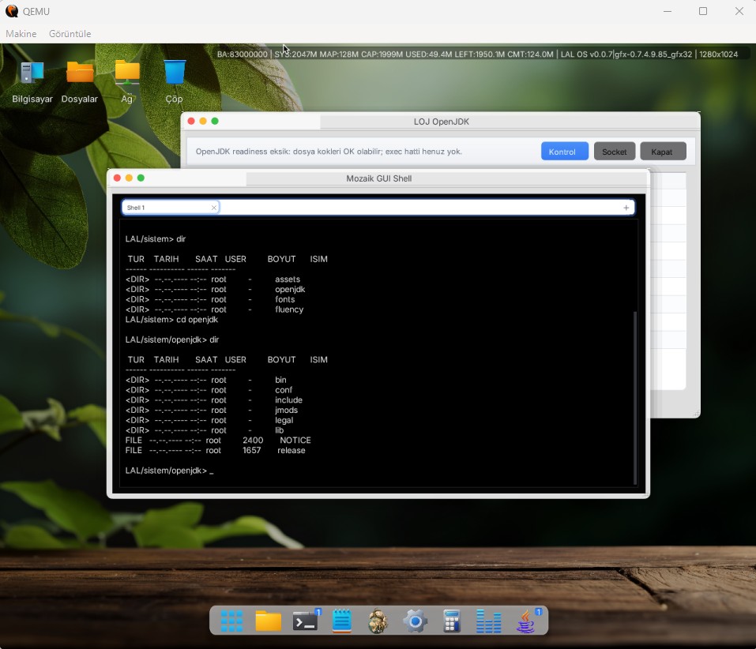Click the LOJ OpenJDK title bar text

point(441,122)
